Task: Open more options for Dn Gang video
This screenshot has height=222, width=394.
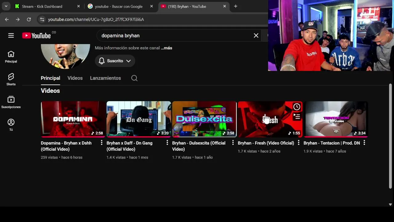Action: 167,143
